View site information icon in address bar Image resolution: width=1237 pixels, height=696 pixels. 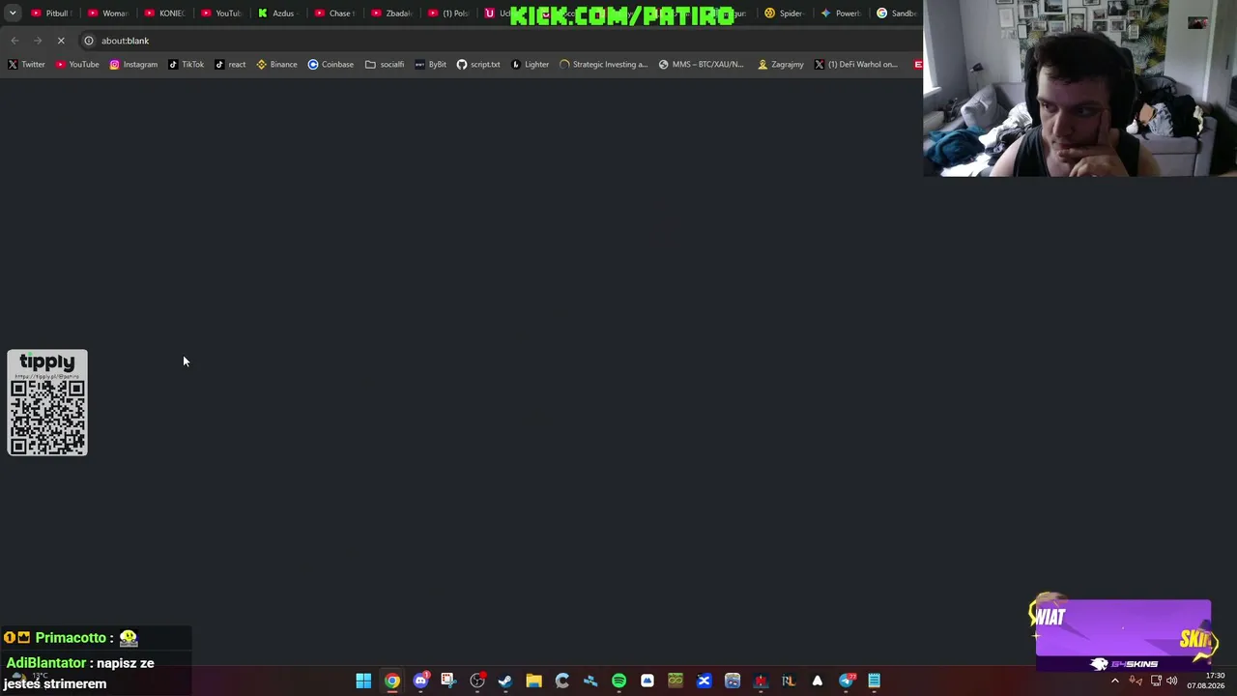point(89,41)
